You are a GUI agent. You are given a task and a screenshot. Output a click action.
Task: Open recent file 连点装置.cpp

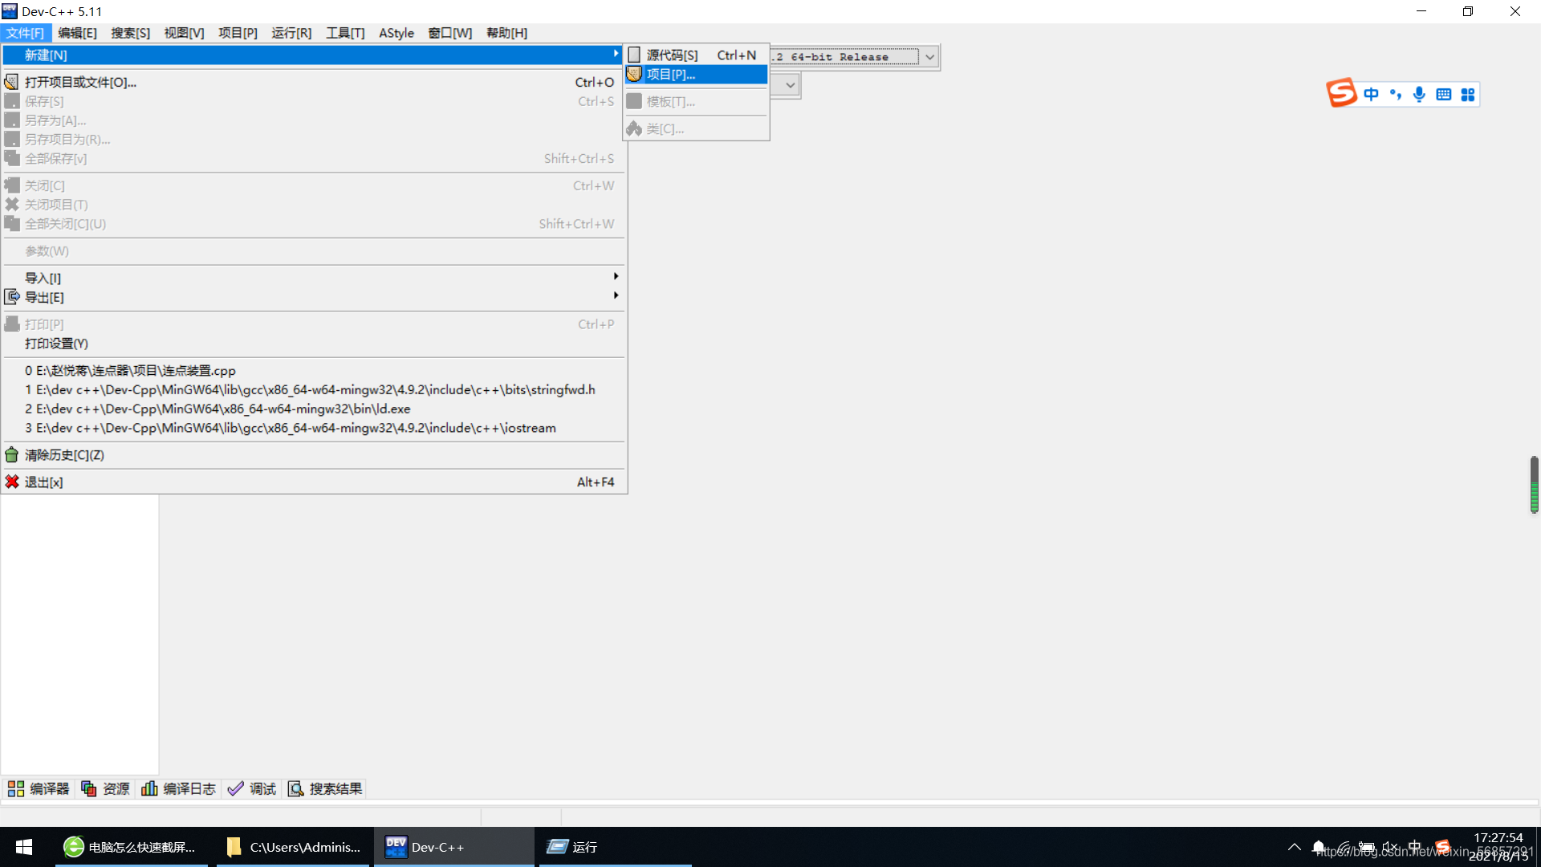[x=130, y=370]
